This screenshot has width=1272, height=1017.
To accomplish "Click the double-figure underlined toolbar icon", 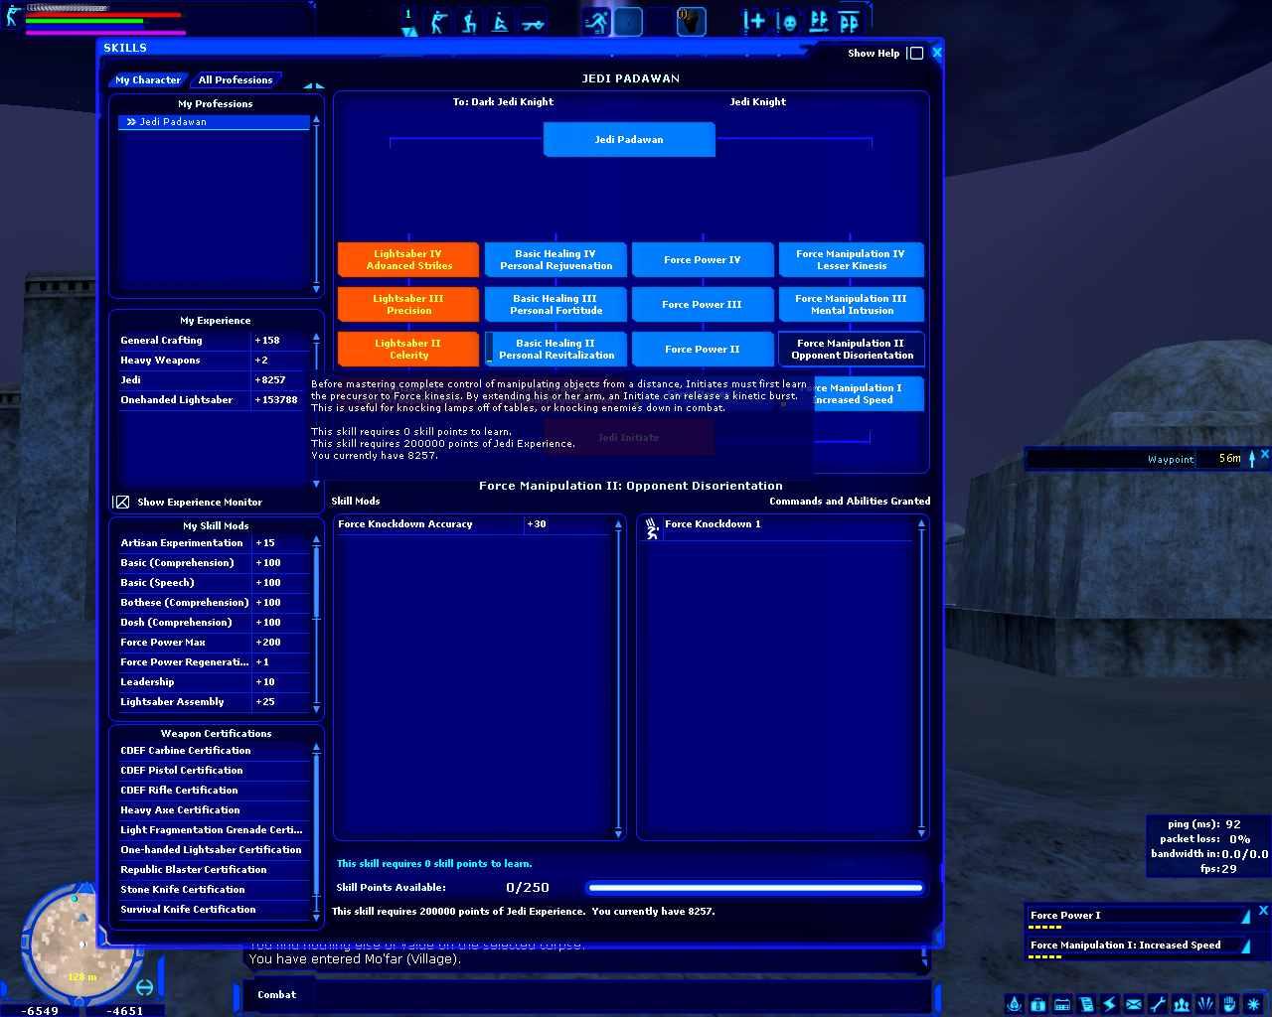I will (818, 22).
